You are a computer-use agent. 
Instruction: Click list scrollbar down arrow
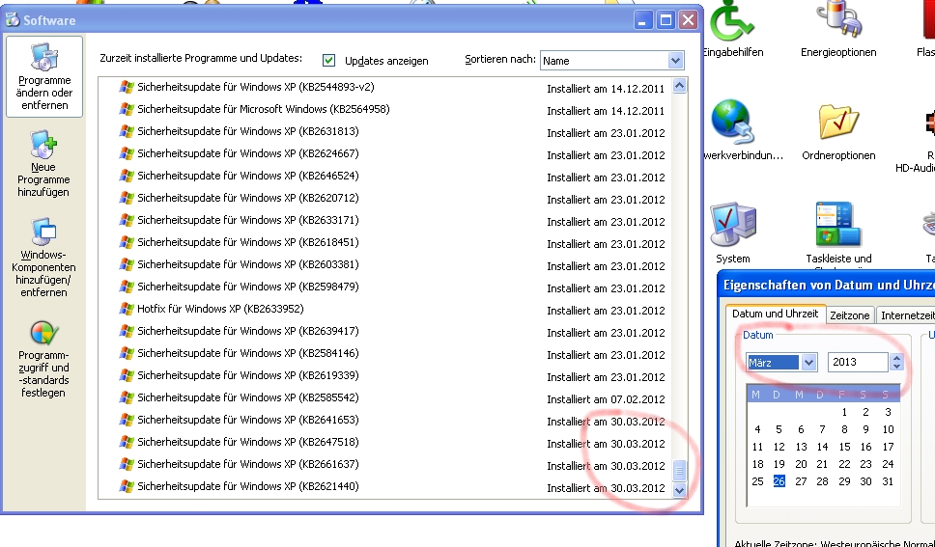pyautogui.click(x=679, y=490)
